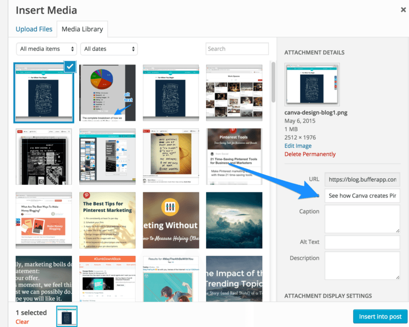
Task: Click inside the Description text box
Action: coord(362,266)
